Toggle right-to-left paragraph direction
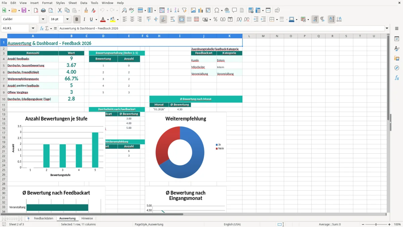403x227 pixels. pyautogui.click(x=322, y=20)
